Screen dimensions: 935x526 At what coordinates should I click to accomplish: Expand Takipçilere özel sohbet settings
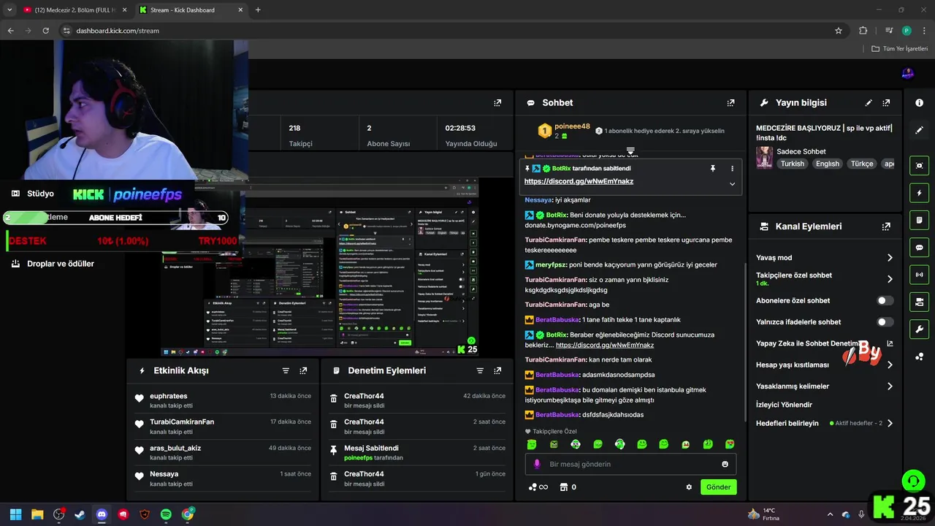pyautogui.click(x=890, y=279)
